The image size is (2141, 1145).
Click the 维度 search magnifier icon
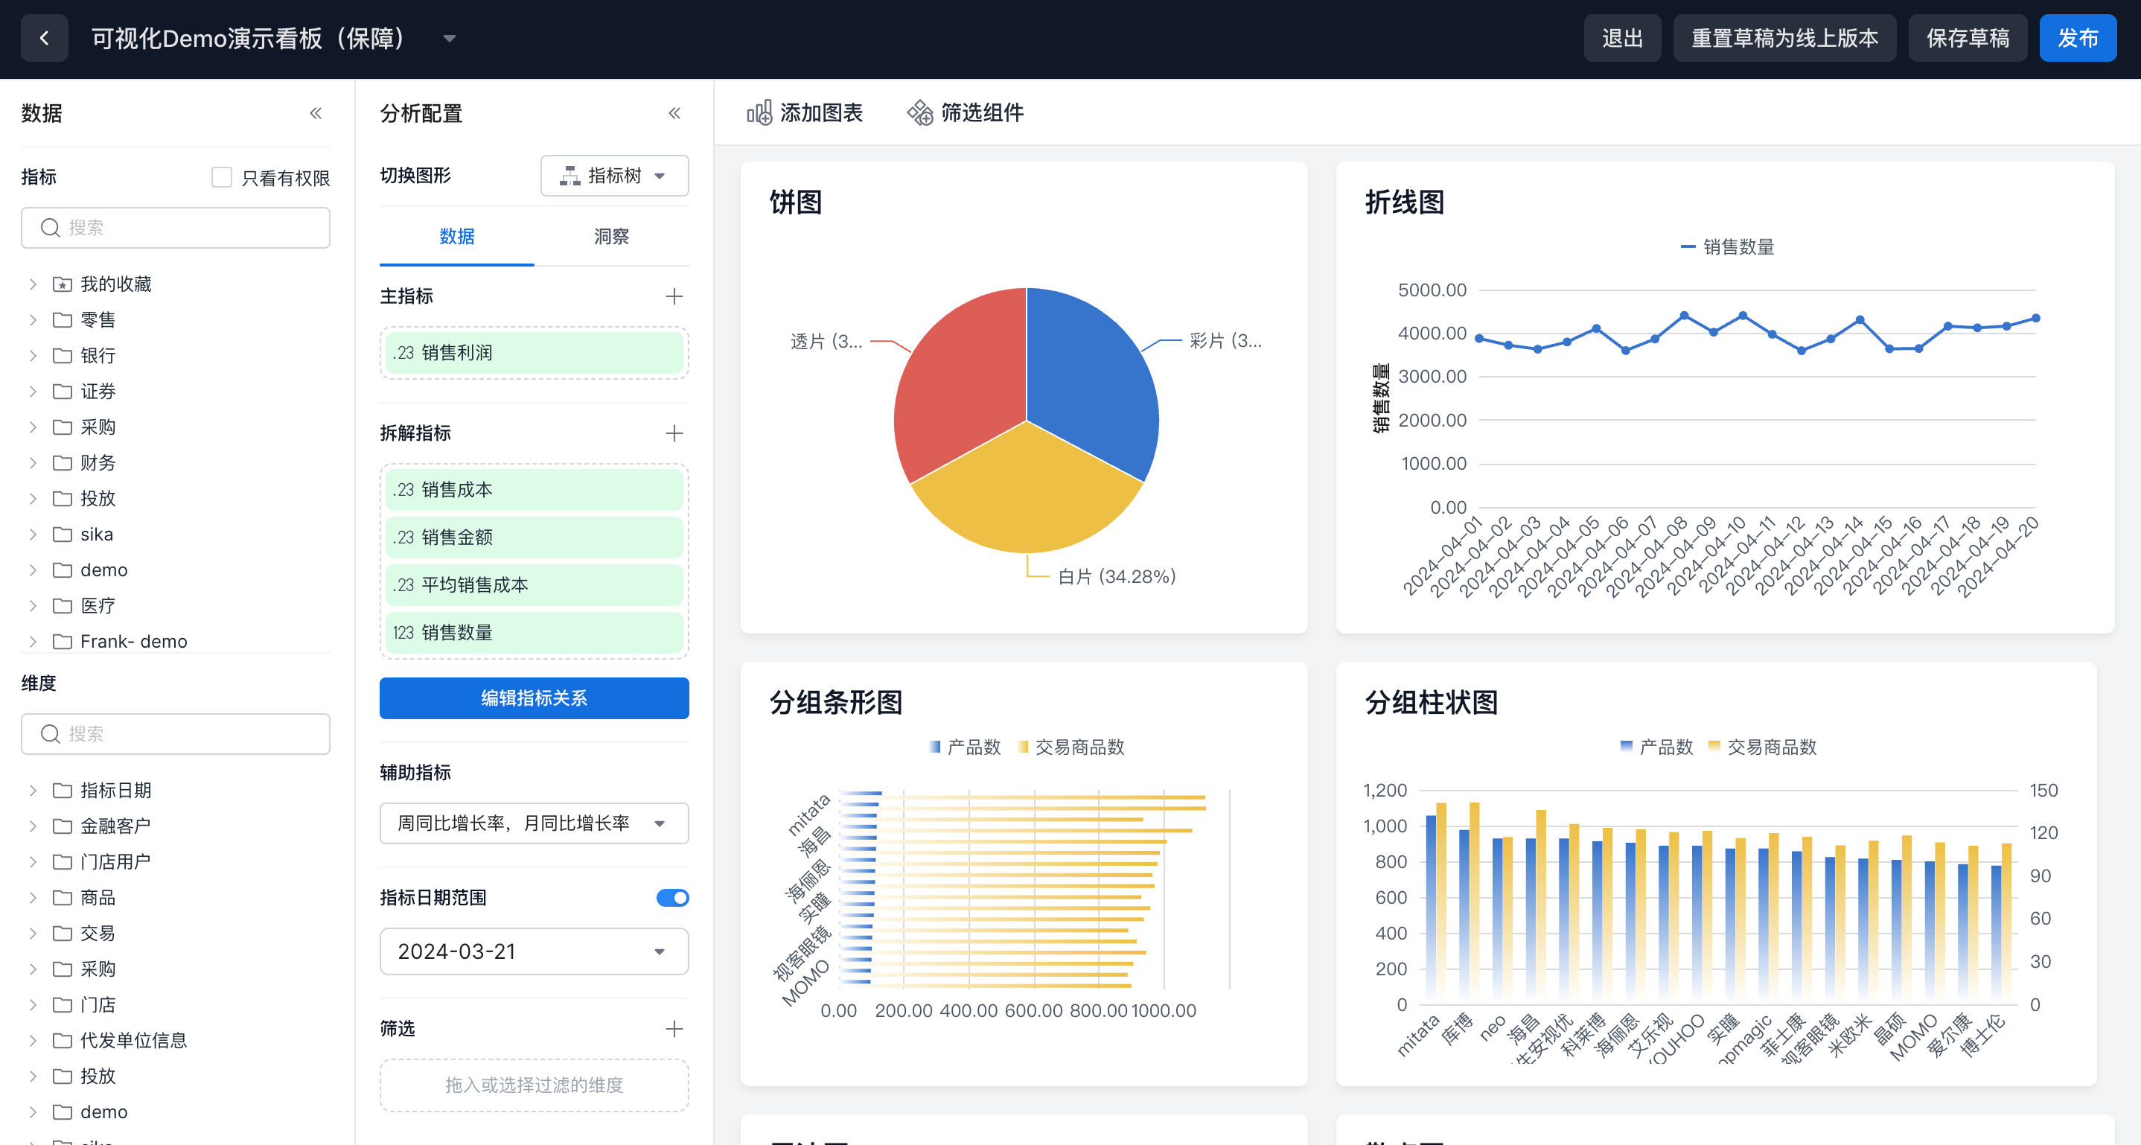coord(51,734)
